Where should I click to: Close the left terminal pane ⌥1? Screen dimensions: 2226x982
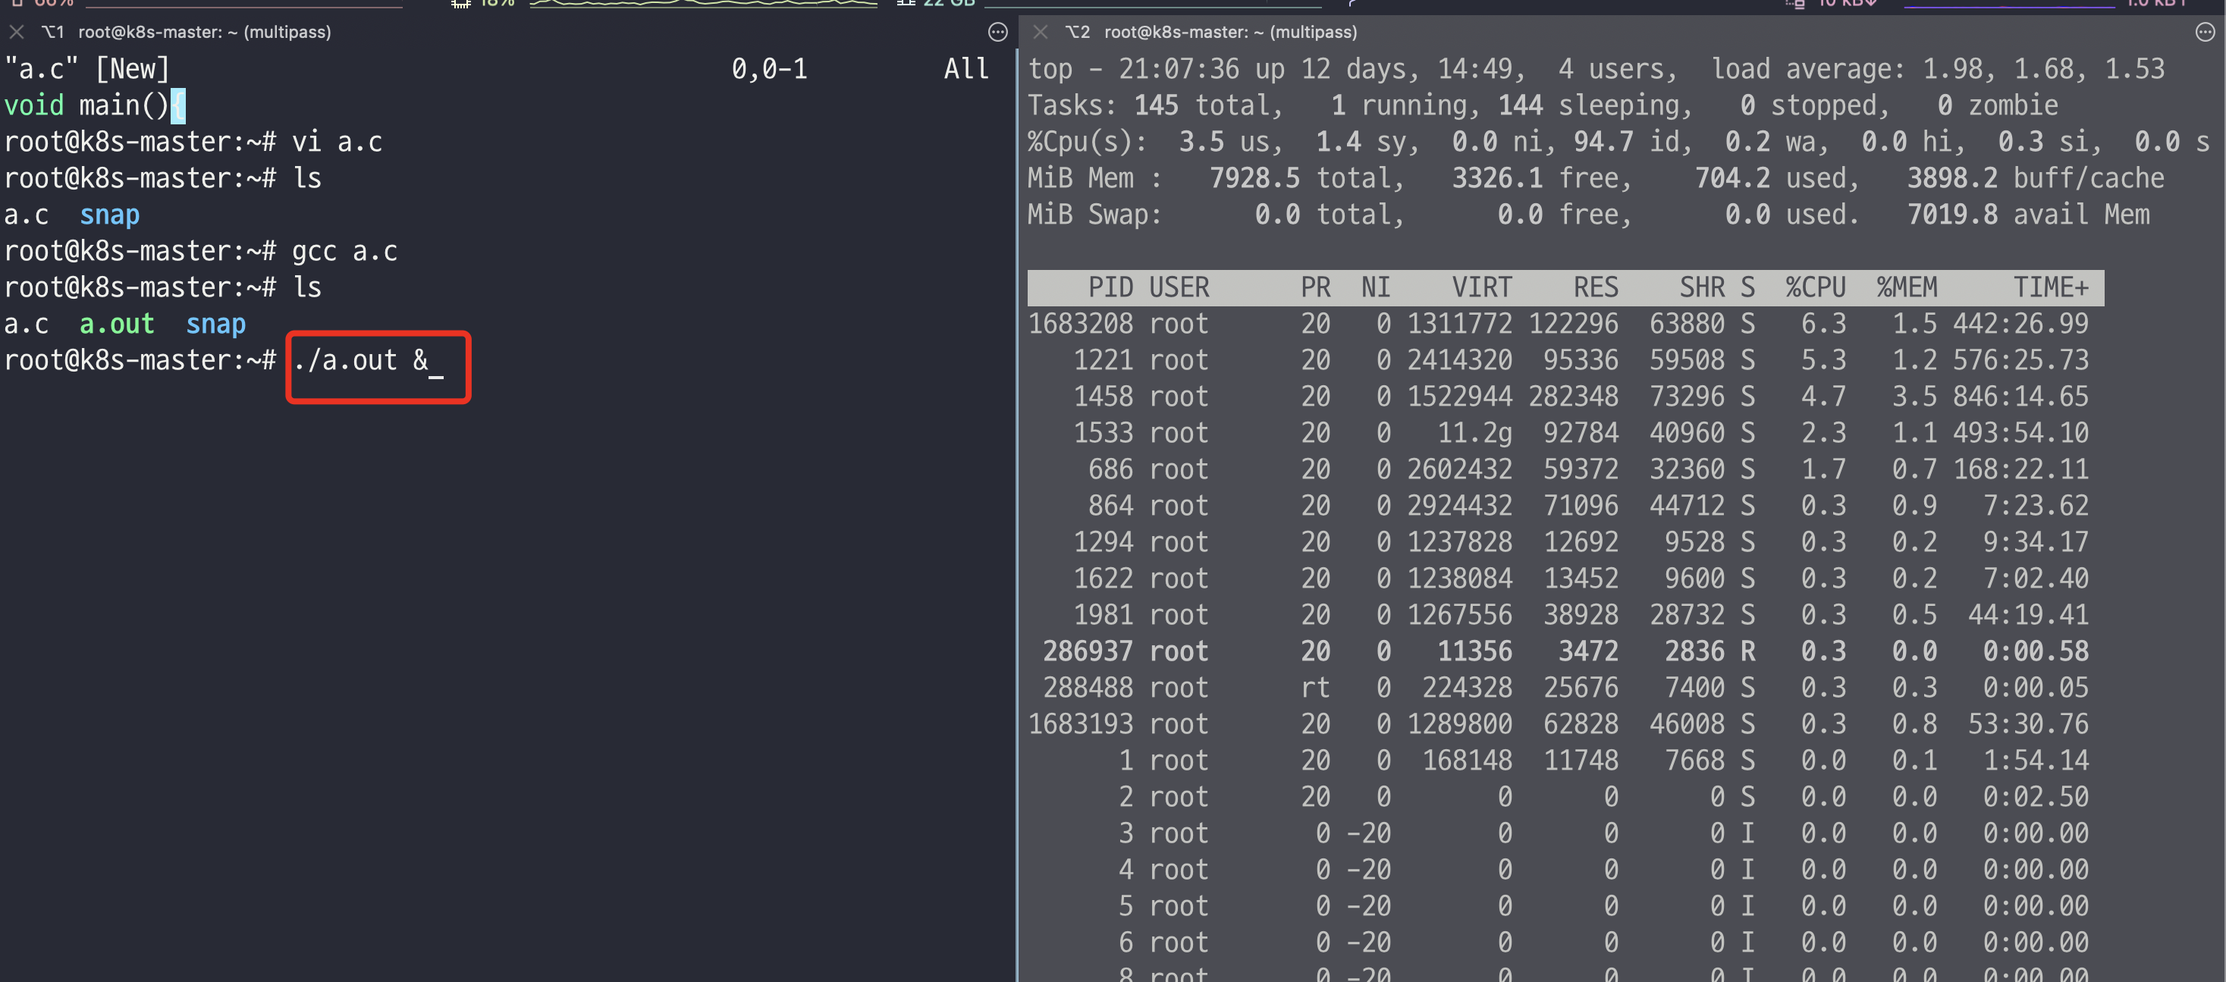(x=17, y=32)
